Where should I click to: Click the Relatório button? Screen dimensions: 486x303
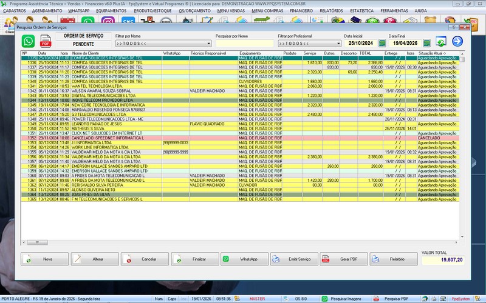coord(394,259)
